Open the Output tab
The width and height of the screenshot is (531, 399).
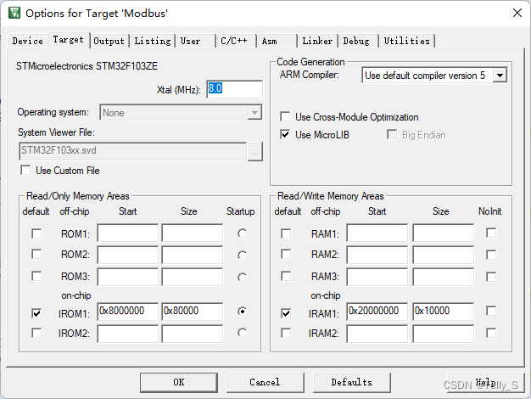109,41
